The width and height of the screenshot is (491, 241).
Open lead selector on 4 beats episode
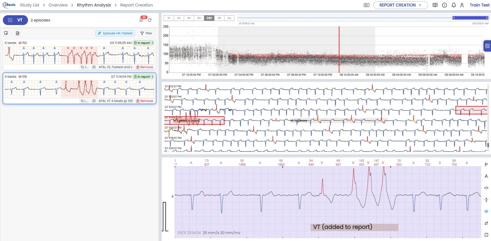(84, 101)
